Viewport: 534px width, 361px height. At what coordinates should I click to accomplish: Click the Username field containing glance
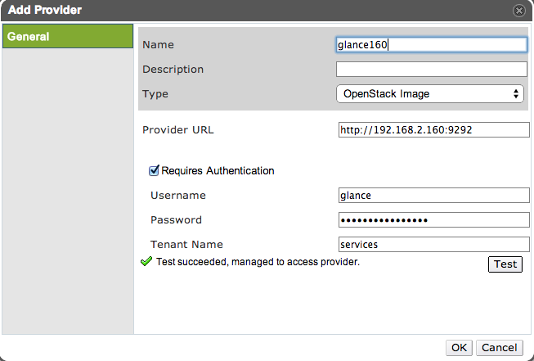[434, 196]
